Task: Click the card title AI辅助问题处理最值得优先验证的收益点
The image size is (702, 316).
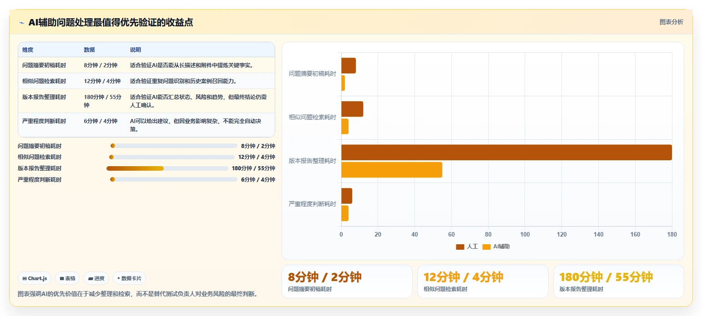Action: 111,22
